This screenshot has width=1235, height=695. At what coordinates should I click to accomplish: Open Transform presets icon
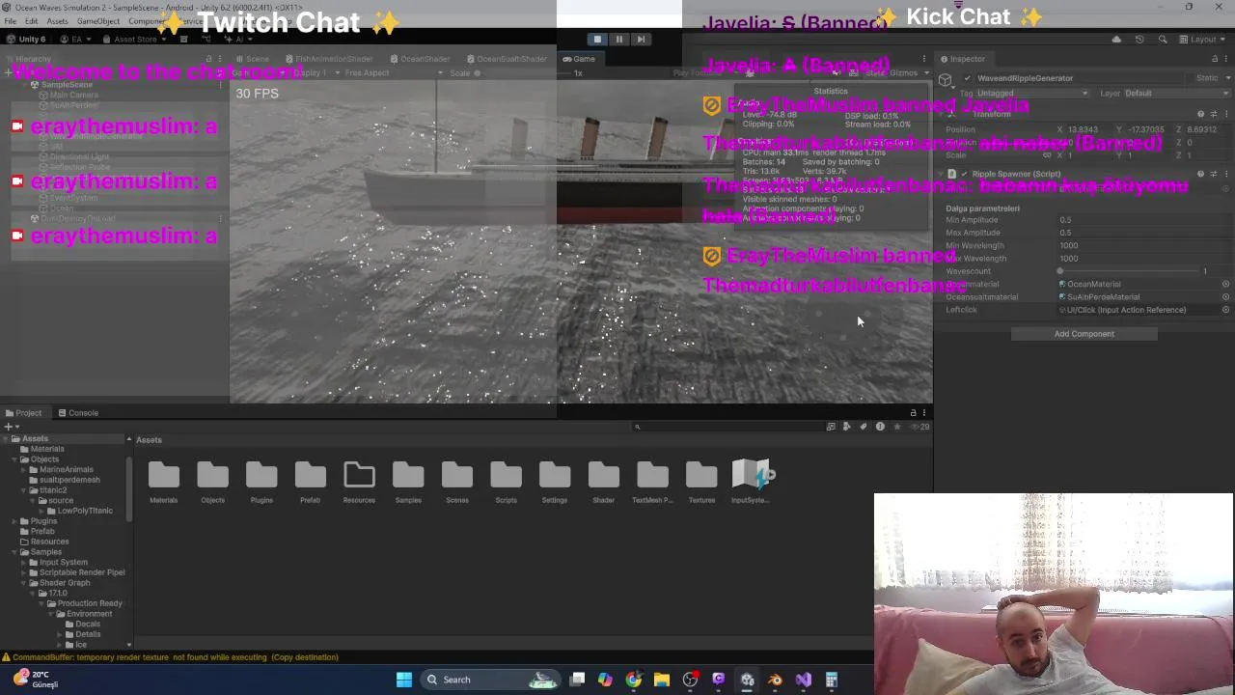(x=1214, y=114)
